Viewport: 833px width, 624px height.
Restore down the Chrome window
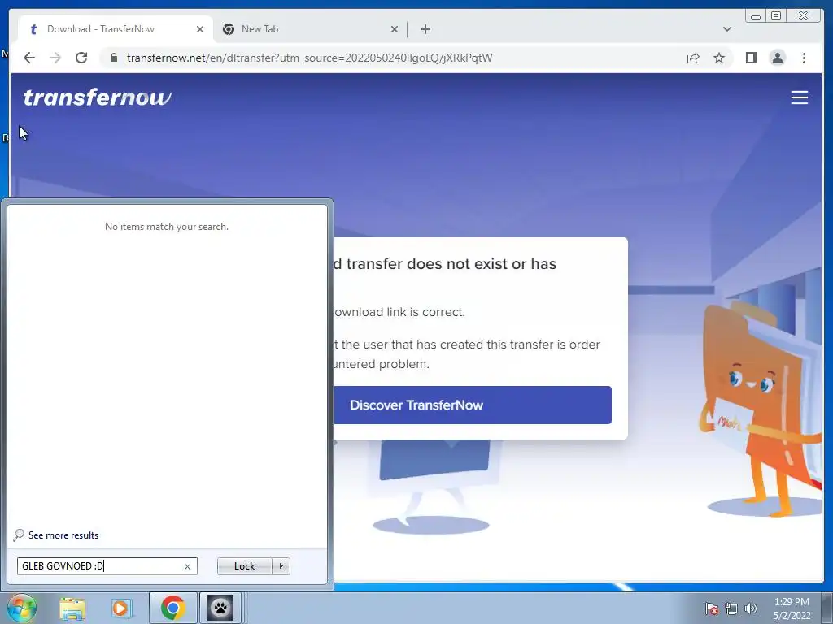[776, 16]
